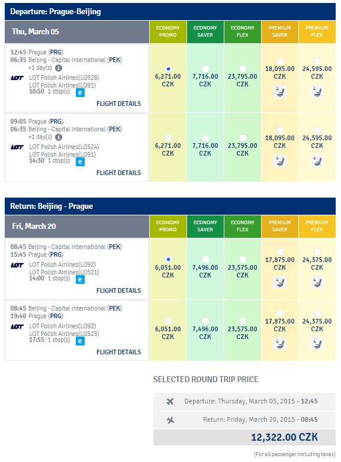Choose 18,095.00 Premium Saver for 09:05 departure

[x=280, y=130]
